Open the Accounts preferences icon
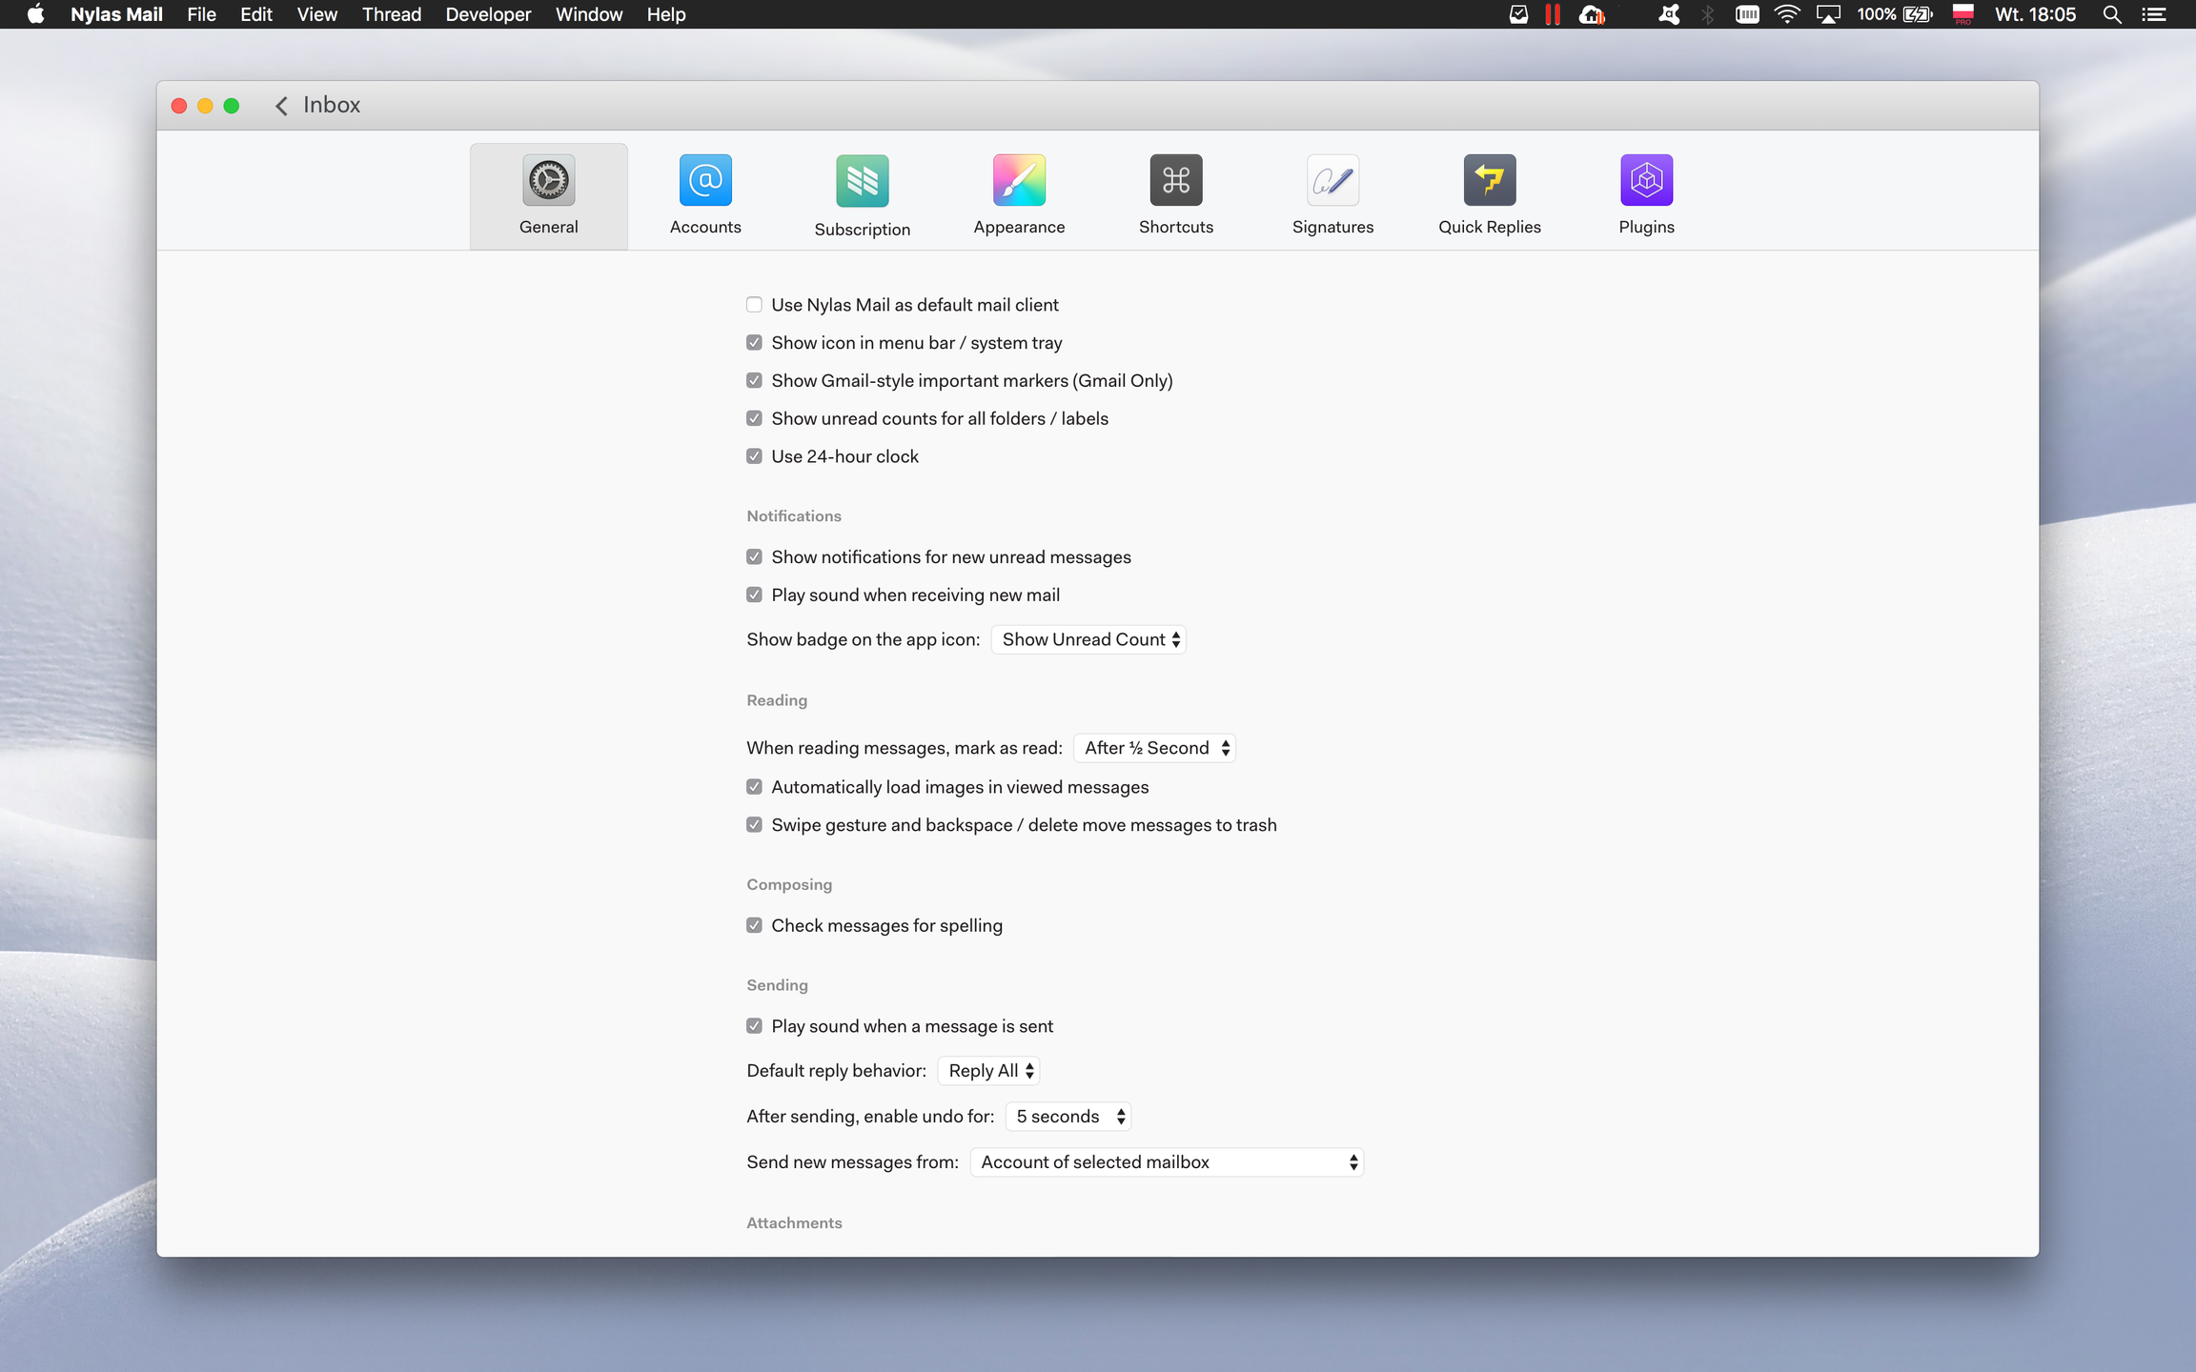2196x1372 pixels. (705, 180)
